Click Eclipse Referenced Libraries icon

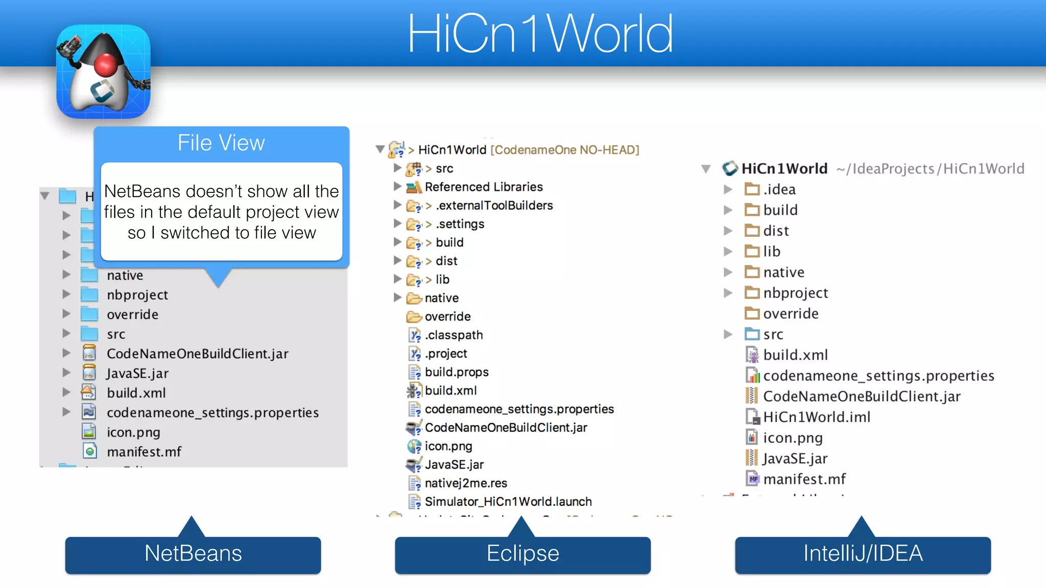coord(414,187)
